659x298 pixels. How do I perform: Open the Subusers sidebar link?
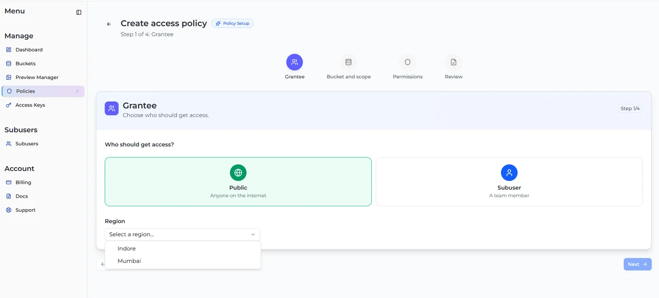click(x=27, y=144)
